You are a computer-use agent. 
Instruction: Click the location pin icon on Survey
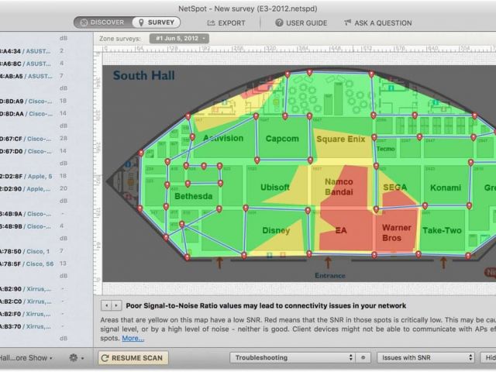tap(141, 22)
